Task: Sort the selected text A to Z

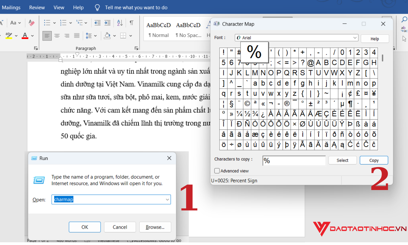Action: [120, 23]
